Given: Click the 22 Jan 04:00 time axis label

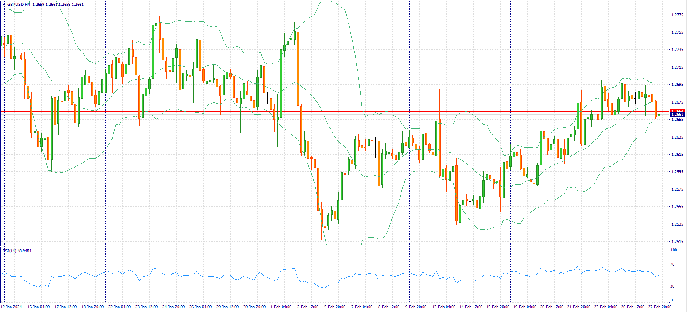Looking at the screenshot, I should click(119, 307).
